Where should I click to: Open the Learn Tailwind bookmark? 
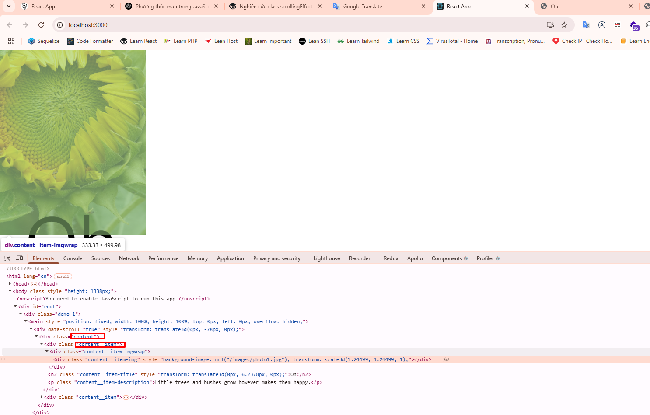[358, 41]
